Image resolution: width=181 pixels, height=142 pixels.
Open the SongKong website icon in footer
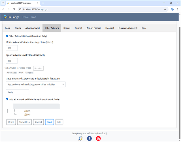point(80,138)
